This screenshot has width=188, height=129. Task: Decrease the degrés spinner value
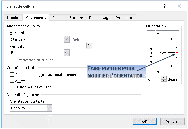163,81
